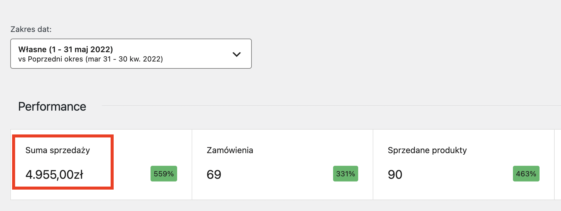Click the Zakres dat: label

tap(31, 29)
